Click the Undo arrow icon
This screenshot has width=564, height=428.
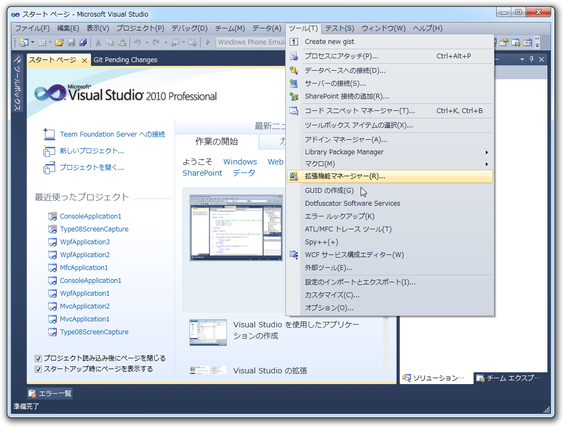click(138, 42)
